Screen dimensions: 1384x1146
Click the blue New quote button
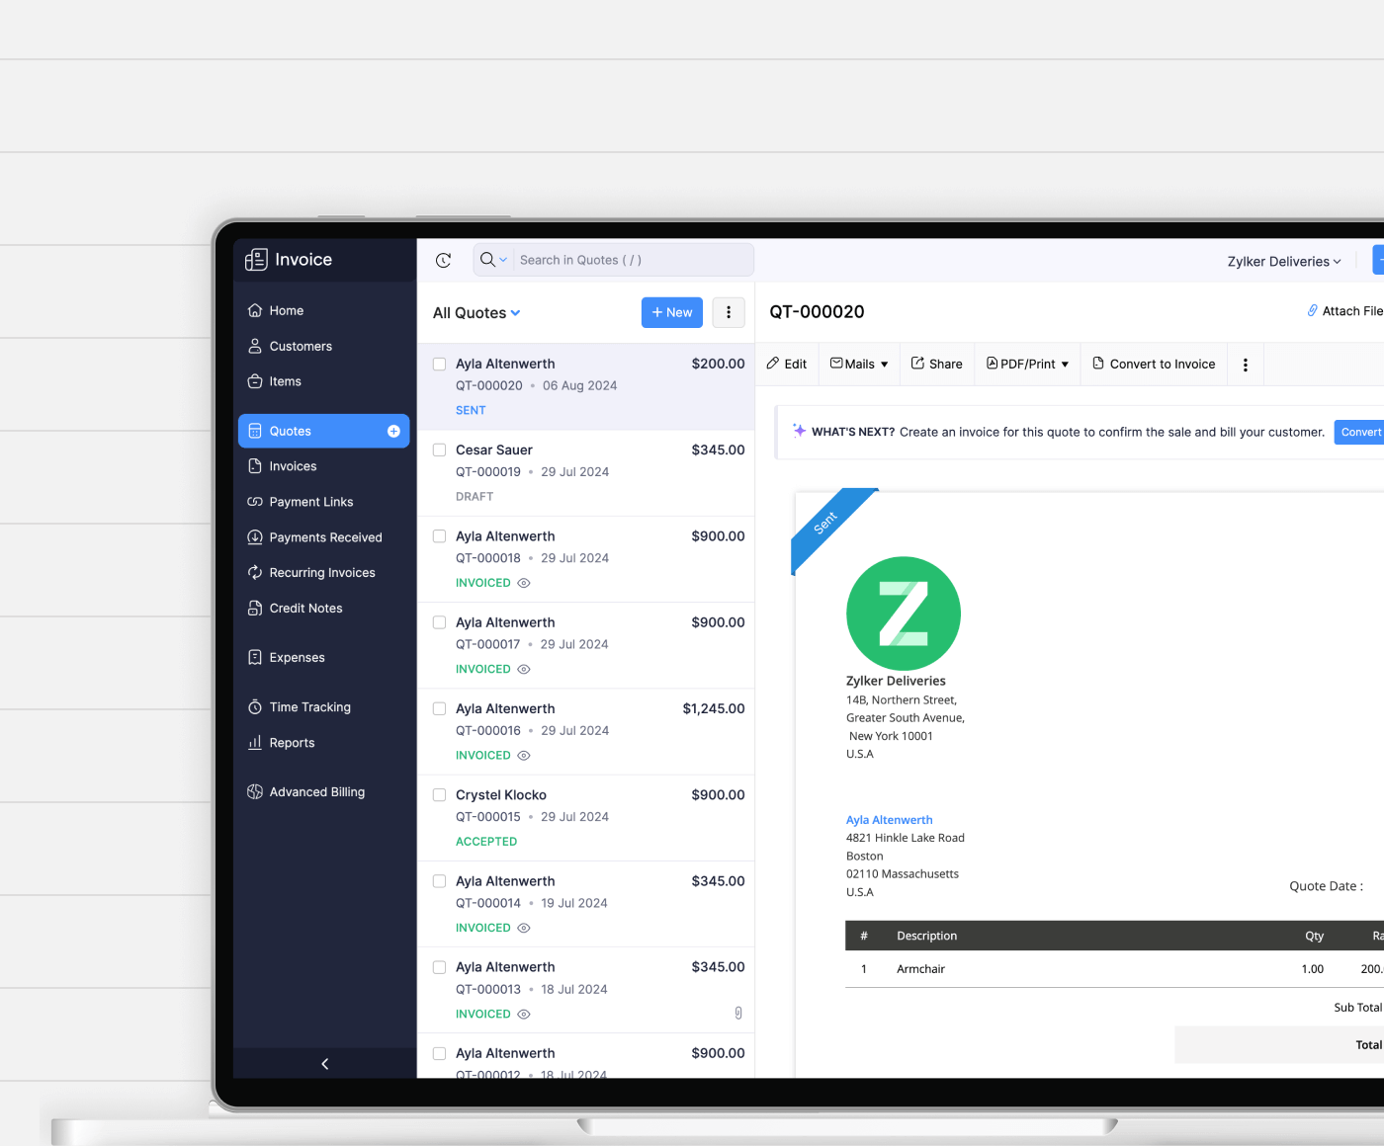pos(672,313)
